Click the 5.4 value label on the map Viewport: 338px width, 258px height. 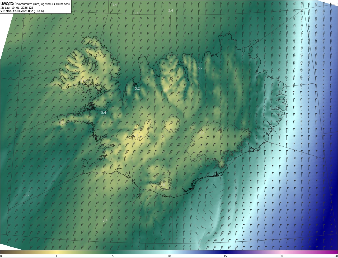tap(104, 113)
